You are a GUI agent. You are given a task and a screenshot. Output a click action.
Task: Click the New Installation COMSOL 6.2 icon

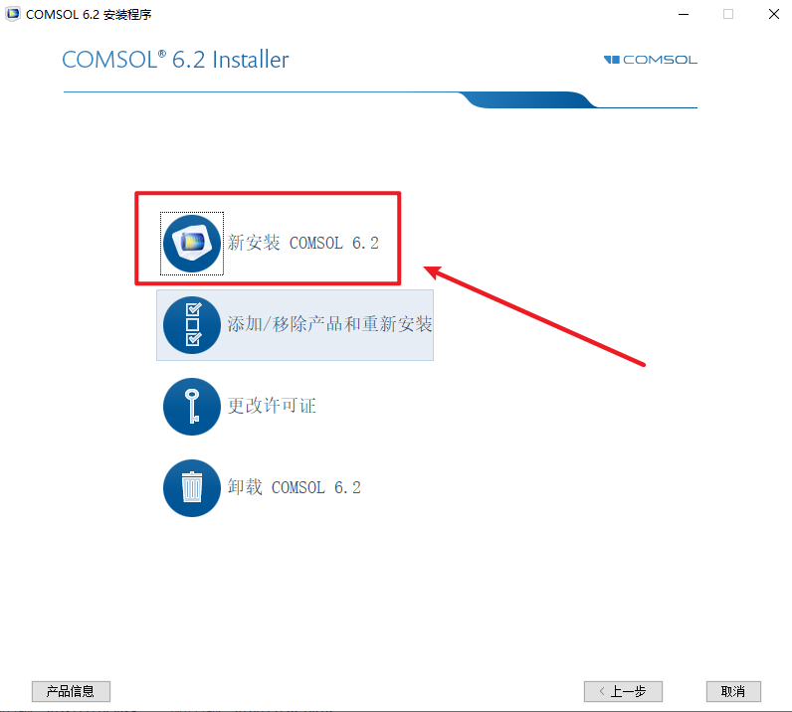pos(192,244)
